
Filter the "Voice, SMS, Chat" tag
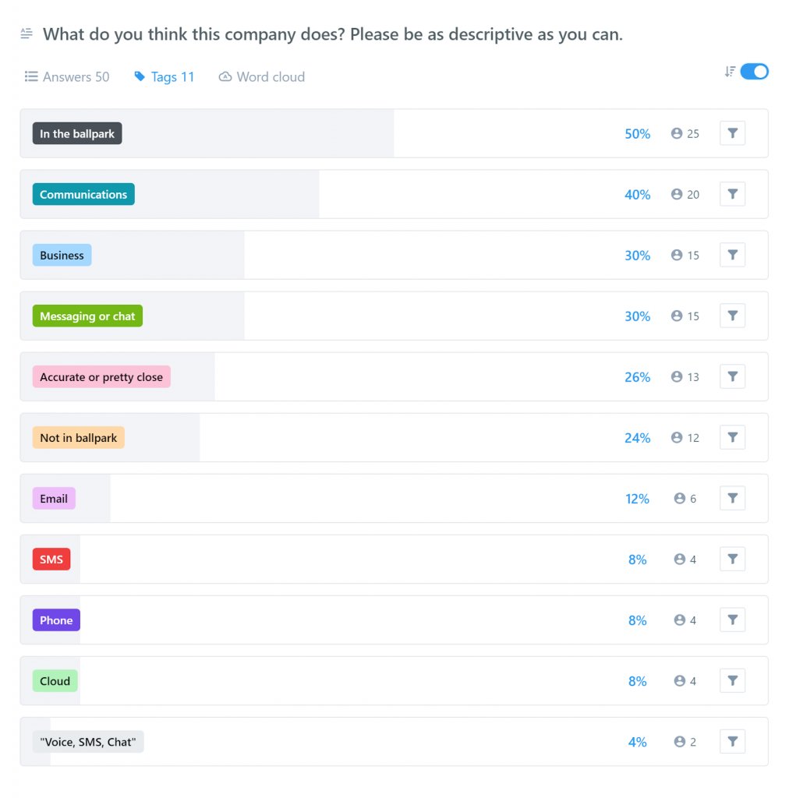[731, 741]
